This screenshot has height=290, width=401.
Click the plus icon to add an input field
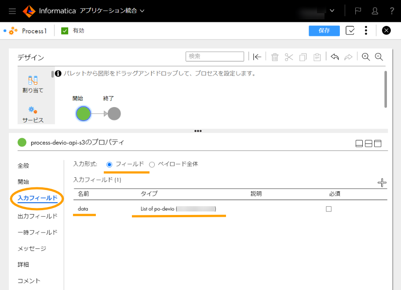coord(382,182)
